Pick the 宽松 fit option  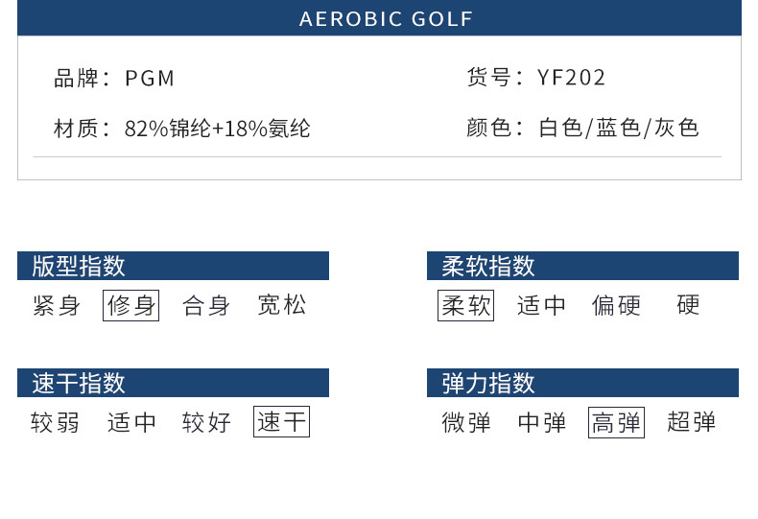[x=282, y=306]
